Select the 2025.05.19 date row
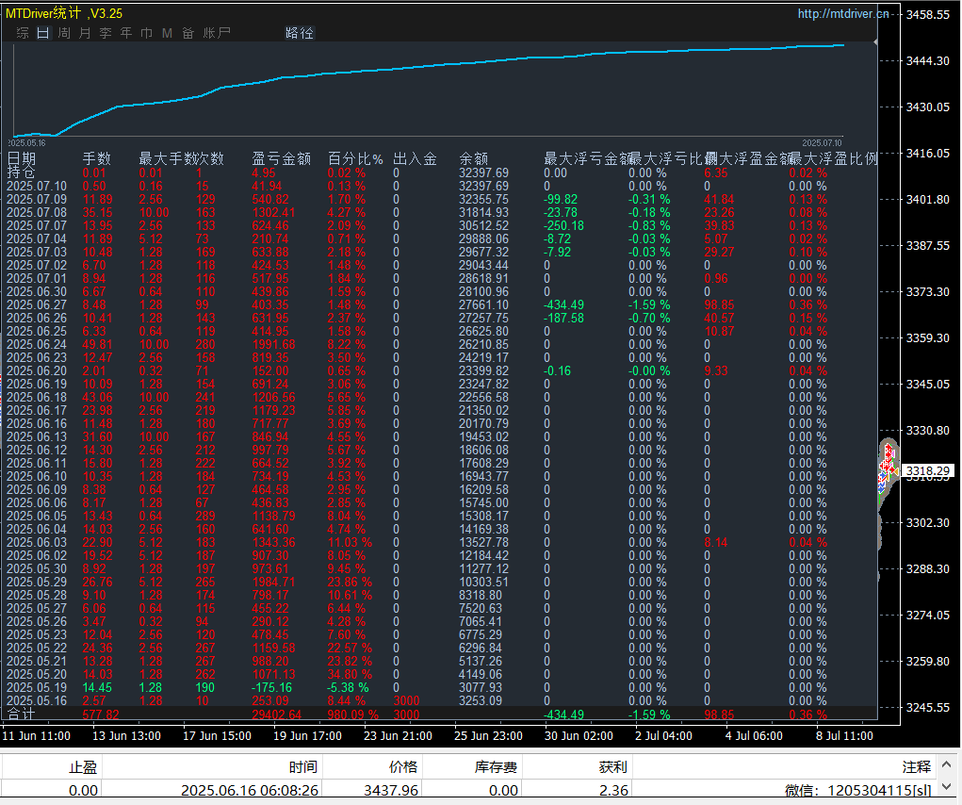The image size is (962, 805). pyautogui.click(x=37, y=687)
